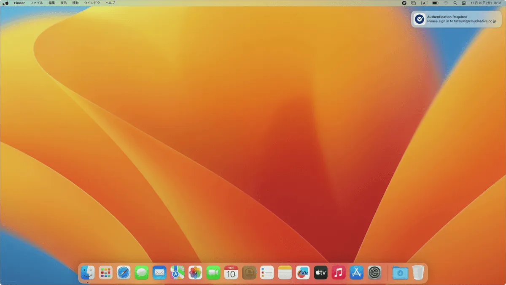Click the Authentication Required notification
Screen dimensions: 506x285
pyautogui.click(x=456, y=19)
